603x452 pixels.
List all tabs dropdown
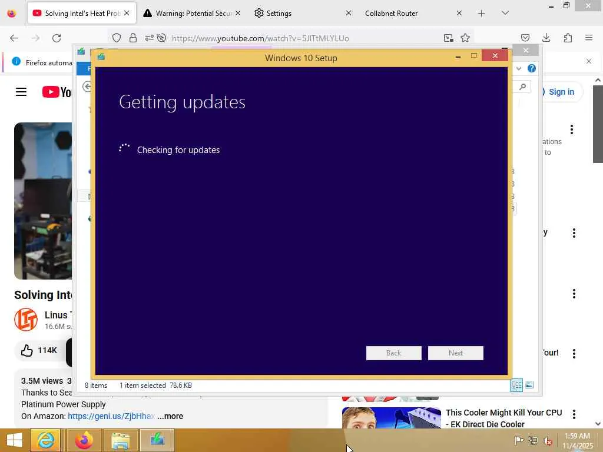[x=505, y=14]
